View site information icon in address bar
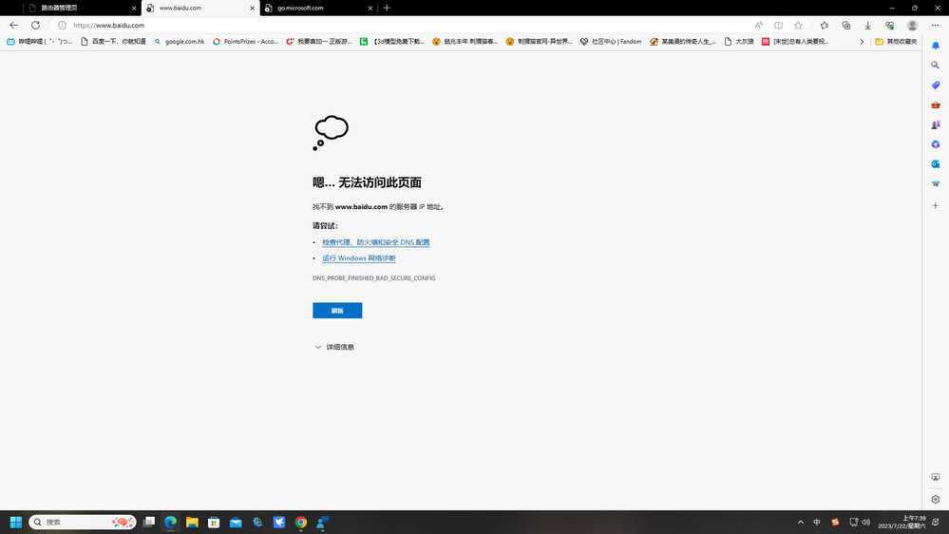The height and width of the screenshot is (534, 949). click(62, 26)
